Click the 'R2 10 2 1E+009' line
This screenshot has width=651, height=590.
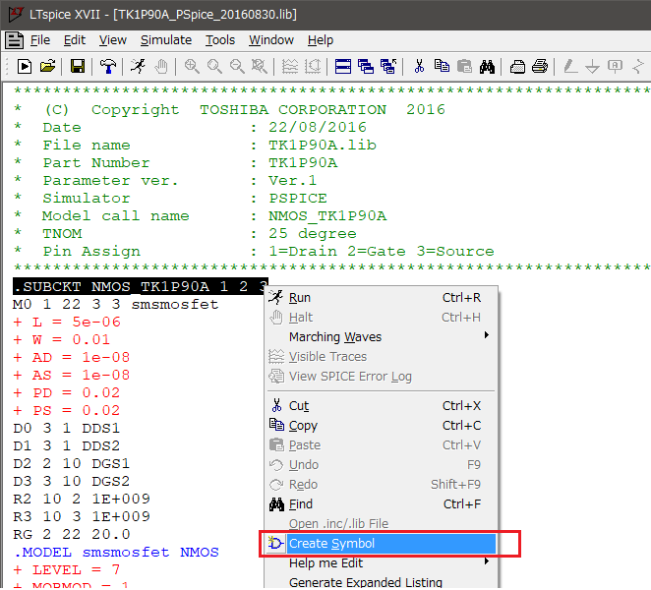(x=82, y=499)
